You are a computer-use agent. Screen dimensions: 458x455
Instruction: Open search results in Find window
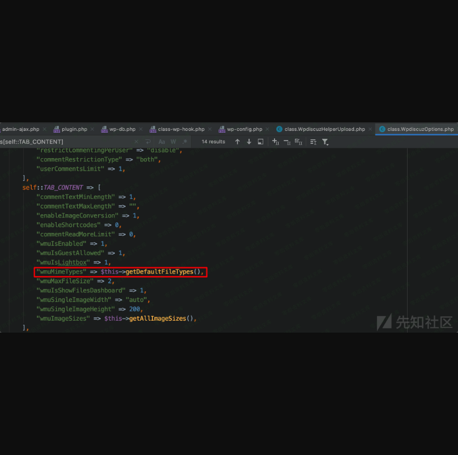click(260, 142)
